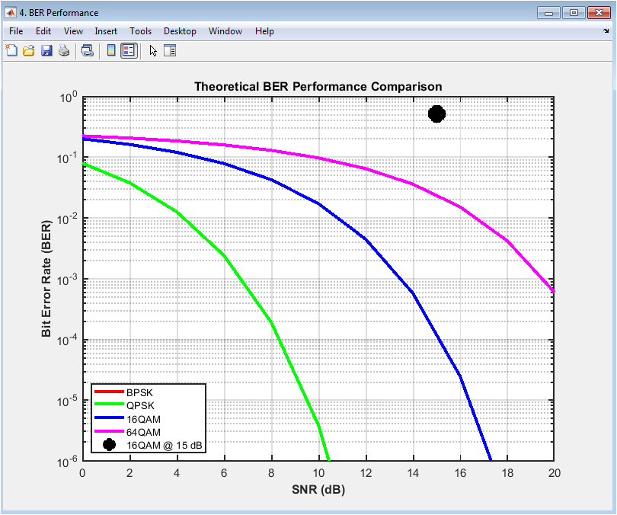Insert Colorbar using gradient icon
This screenshot has width=617, height=515.
tap(111, 50)
